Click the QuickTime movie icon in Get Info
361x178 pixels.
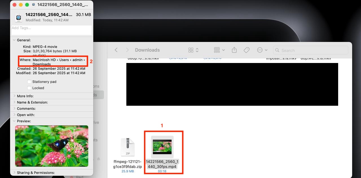18,17
